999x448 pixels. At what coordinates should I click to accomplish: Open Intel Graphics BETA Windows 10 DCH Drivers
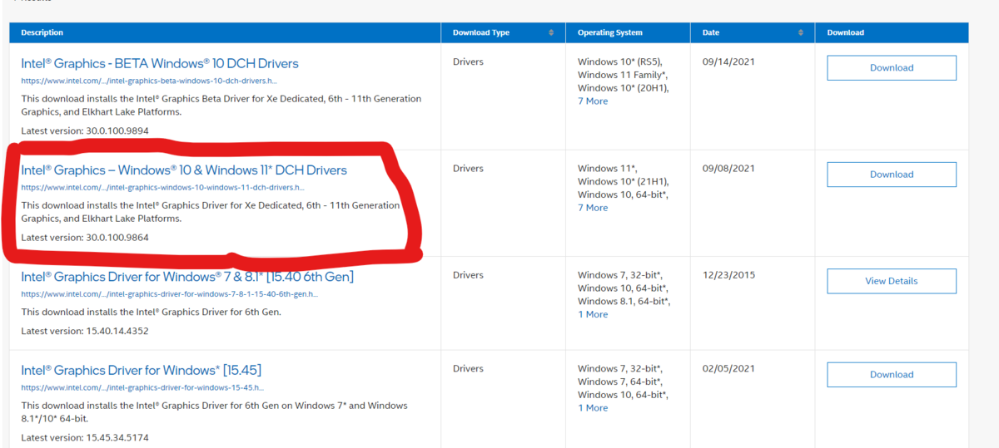160,63
